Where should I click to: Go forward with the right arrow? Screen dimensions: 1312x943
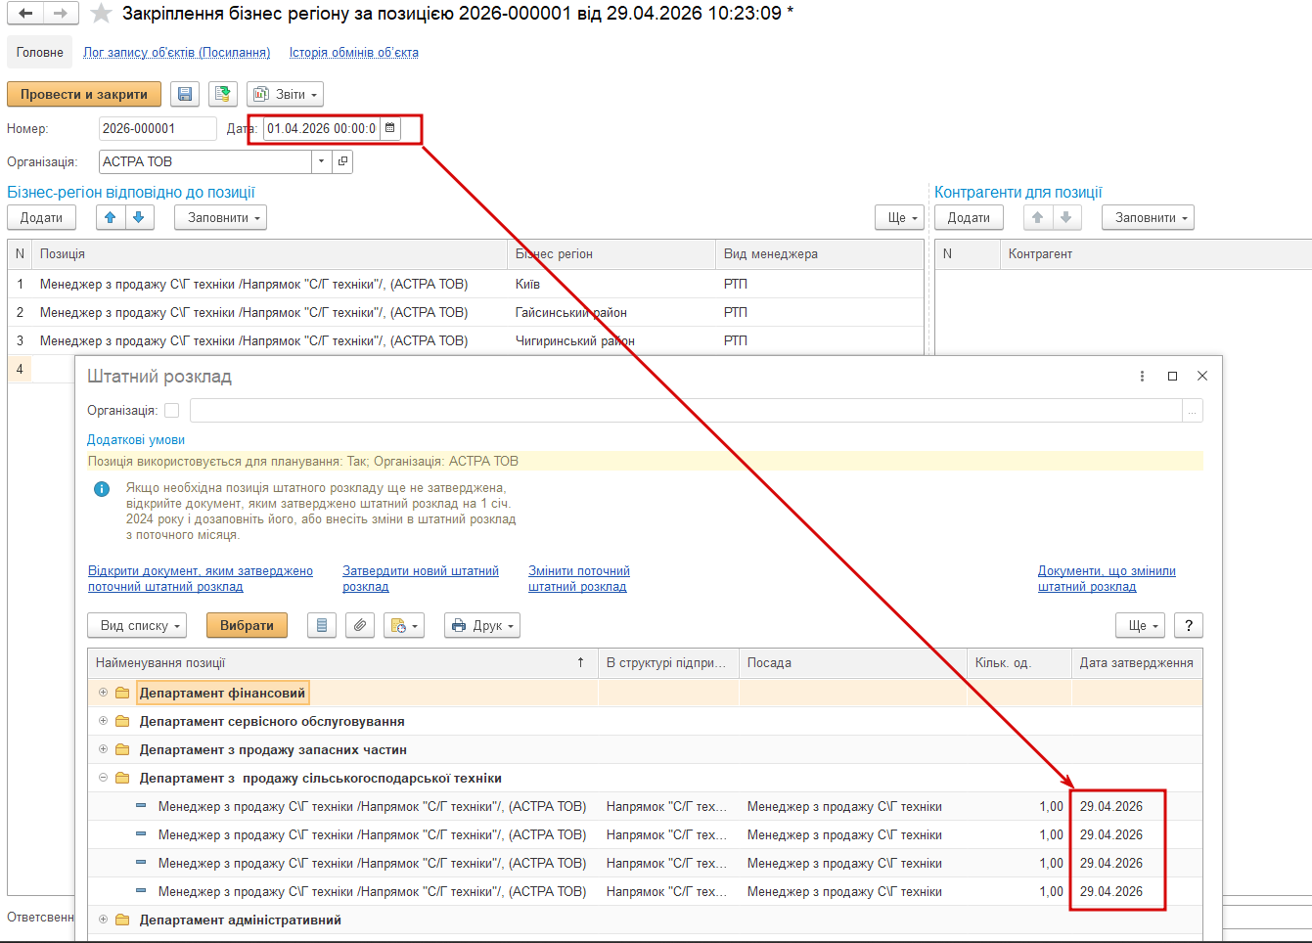pos(61,13)
